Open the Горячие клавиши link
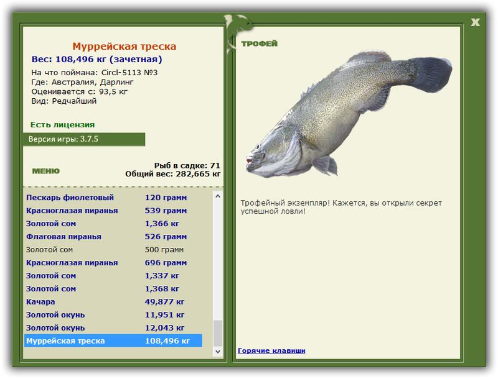 271,350
